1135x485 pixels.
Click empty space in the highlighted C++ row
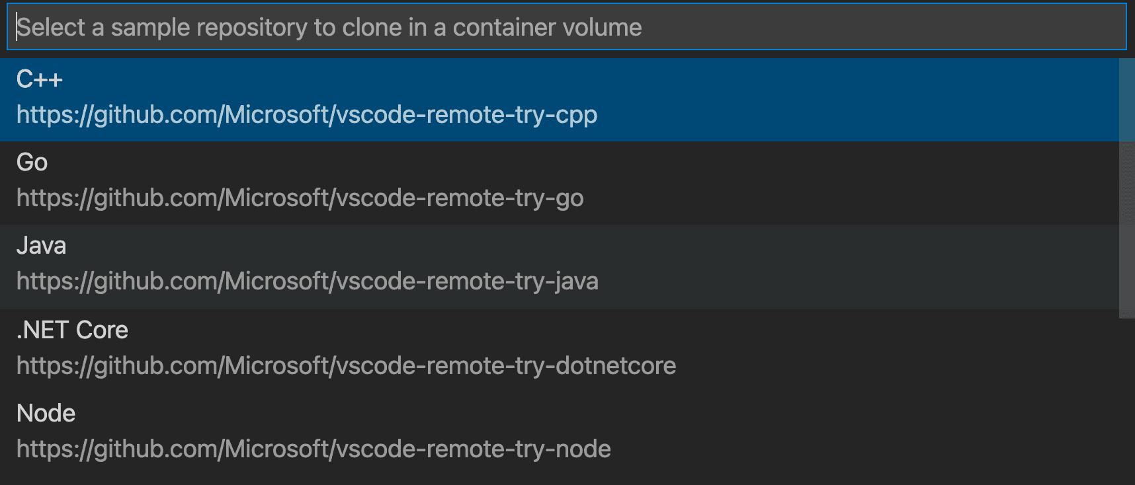coord(860,99)
